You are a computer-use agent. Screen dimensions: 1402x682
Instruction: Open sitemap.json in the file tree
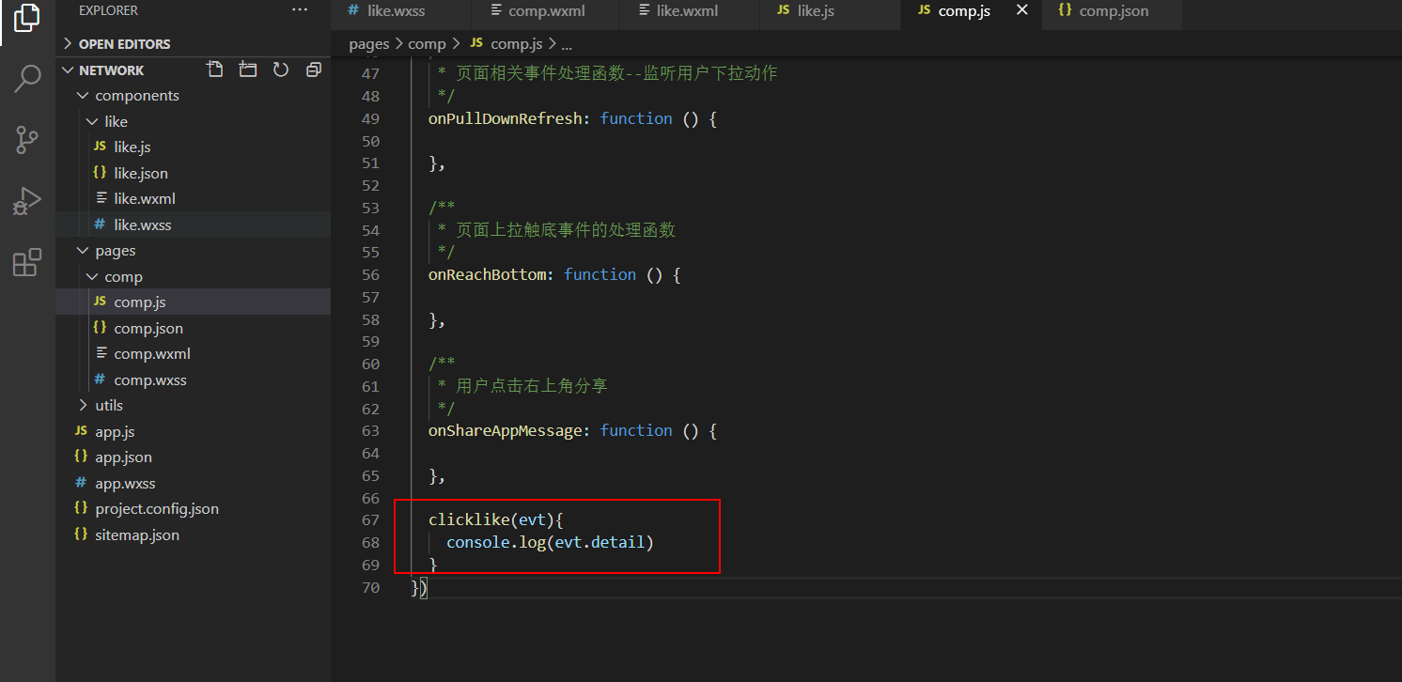point(193,535)
